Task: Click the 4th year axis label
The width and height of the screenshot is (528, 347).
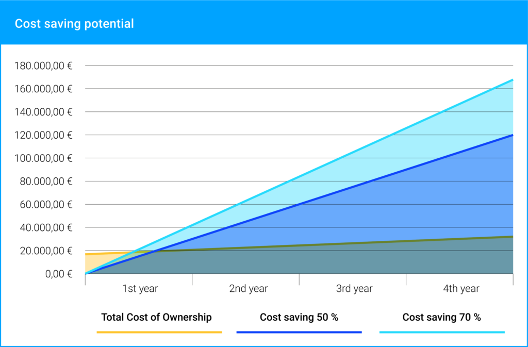Action: tap(461, 288)
